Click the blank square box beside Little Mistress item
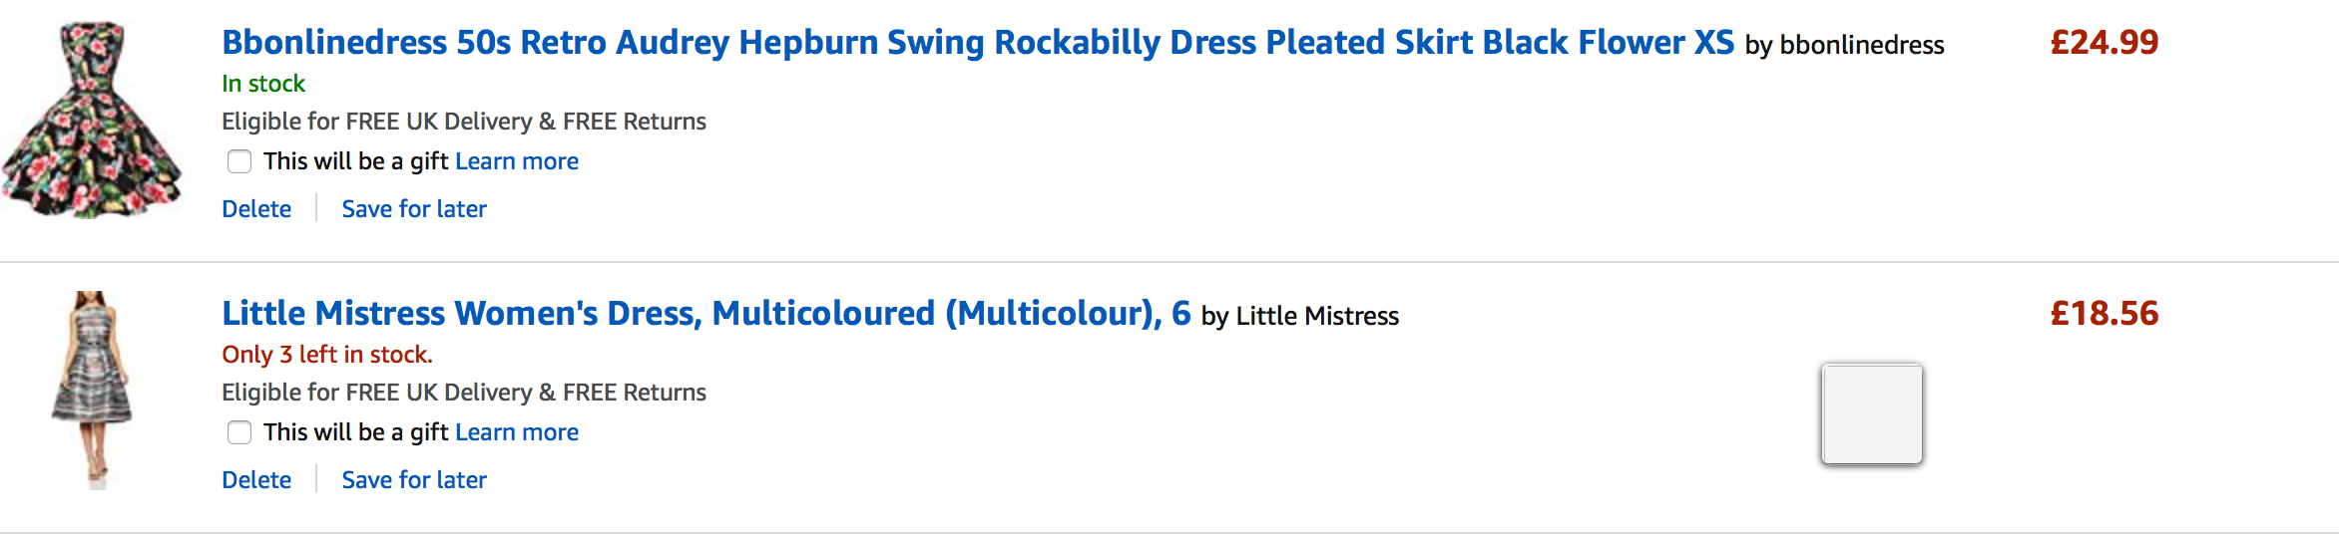The height and width of the screenshot is (538, 2339). 1872,413
